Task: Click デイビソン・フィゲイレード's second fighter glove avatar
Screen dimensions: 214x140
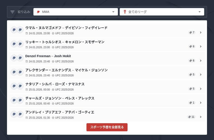Action: [20, 30]
